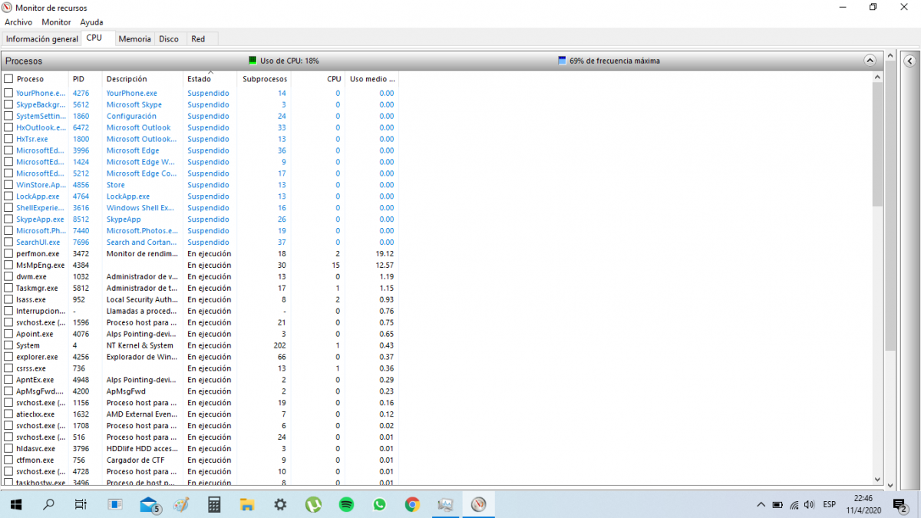The height and width of the screenshot is (518, 921).
Task: Sort by the PID column header
Action: pos(78,79)
